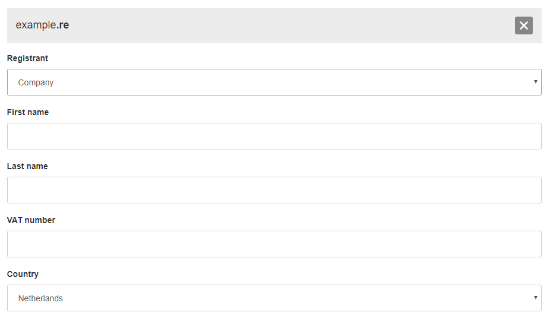The height and width of the screenshot is (322, 550).
Task: Click the example.re domain title
Action: tap(42, 25)
